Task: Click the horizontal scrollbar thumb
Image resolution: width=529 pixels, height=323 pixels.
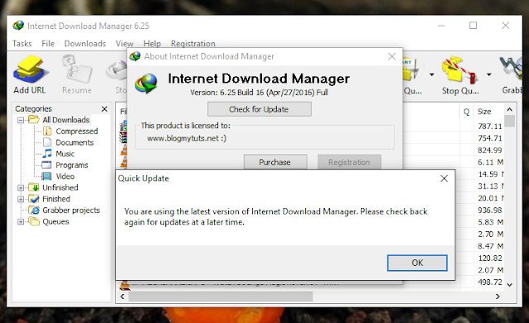Action: 221,297
